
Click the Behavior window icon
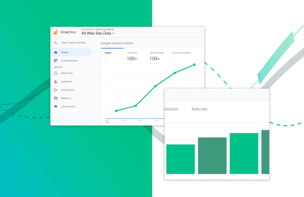point(56,98)
